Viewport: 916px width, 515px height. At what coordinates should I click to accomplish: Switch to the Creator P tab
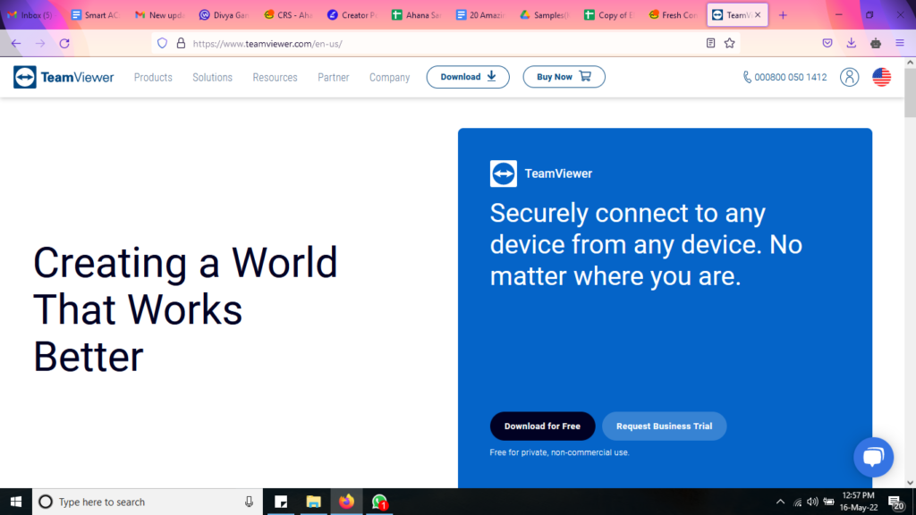pyautogui.click(x=352, y=15)
